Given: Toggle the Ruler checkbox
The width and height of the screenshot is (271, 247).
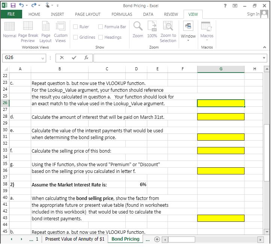Looking at the screenshot, I should (x=75, y=27).
